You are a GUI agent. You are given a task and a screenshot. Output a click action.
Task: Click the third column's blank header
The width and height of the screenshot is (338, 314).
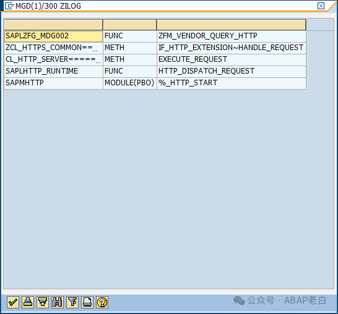click(232, 25)
